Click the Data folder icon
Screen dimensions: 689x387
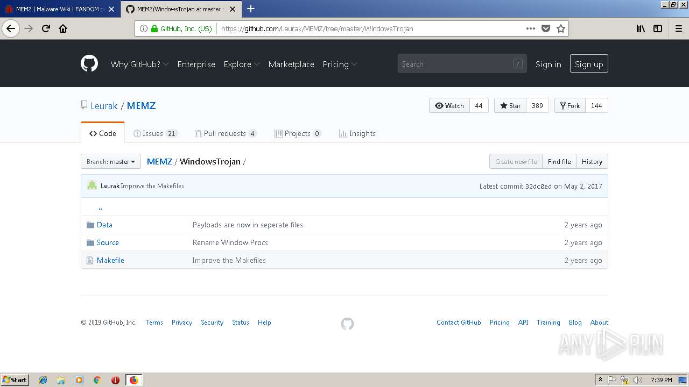coord(90,225)
